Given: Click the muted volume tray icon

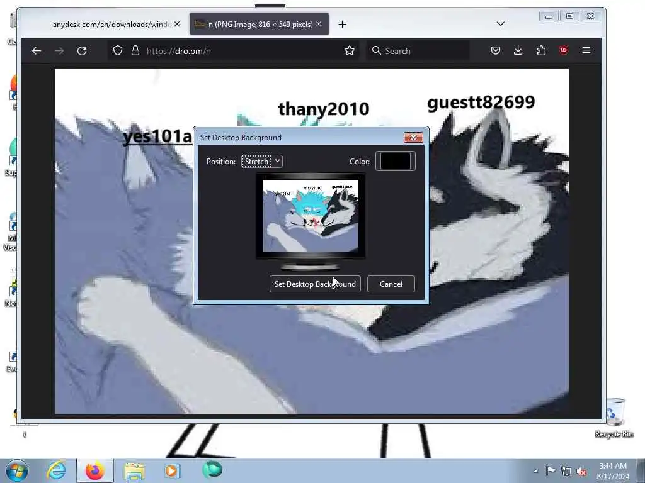Looking at the screenshot, I should [581, 472].
